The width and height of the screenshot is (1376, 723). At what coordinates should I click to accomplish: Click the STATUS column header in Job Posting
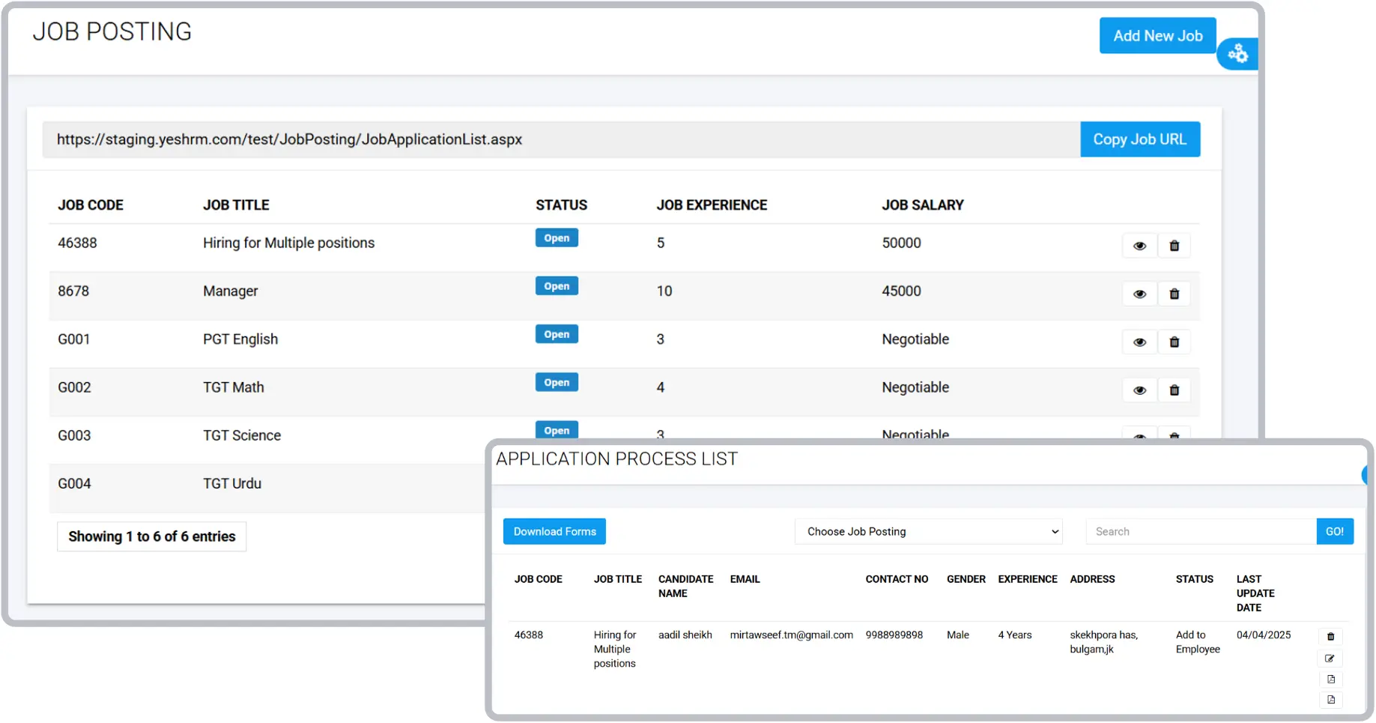(x=561, y=205)
